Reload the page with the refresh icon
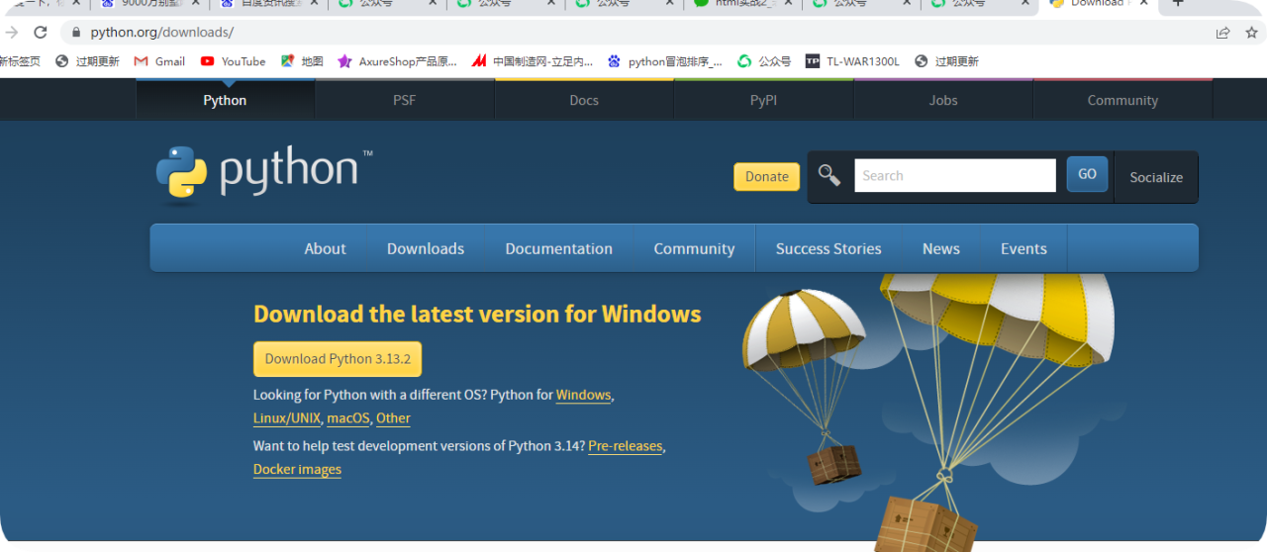Image resolution: width=1267 pixels, height=552 pixels. click(x=41, y=33)
